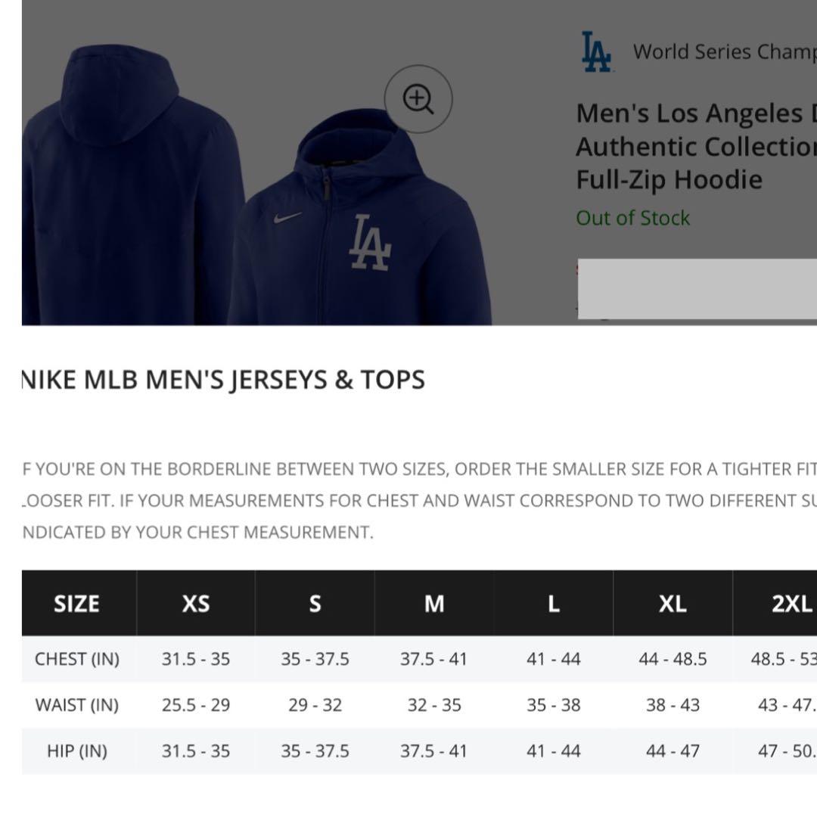Select the XS size column header
This screenshot has width=817, height=817.
click(x=196, y=603)
